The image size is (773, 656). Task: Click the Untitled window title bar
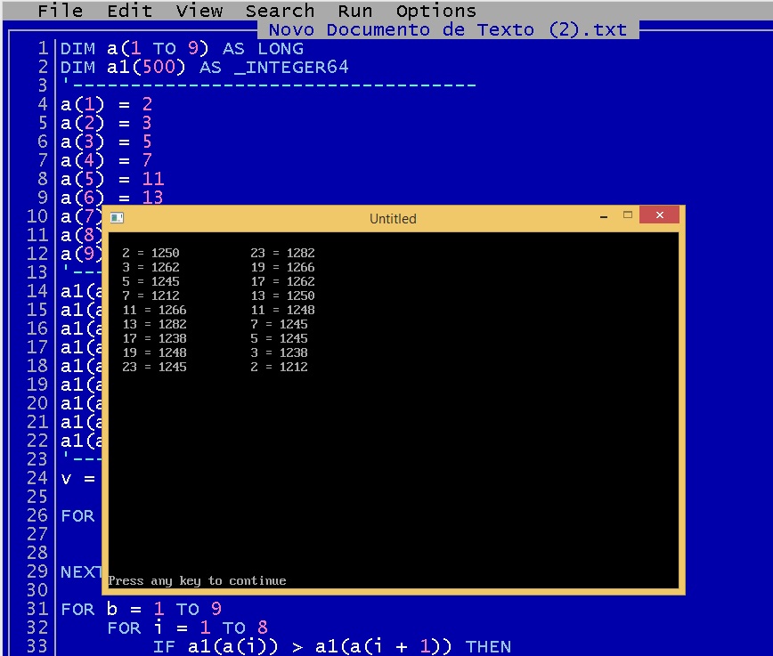393,218
